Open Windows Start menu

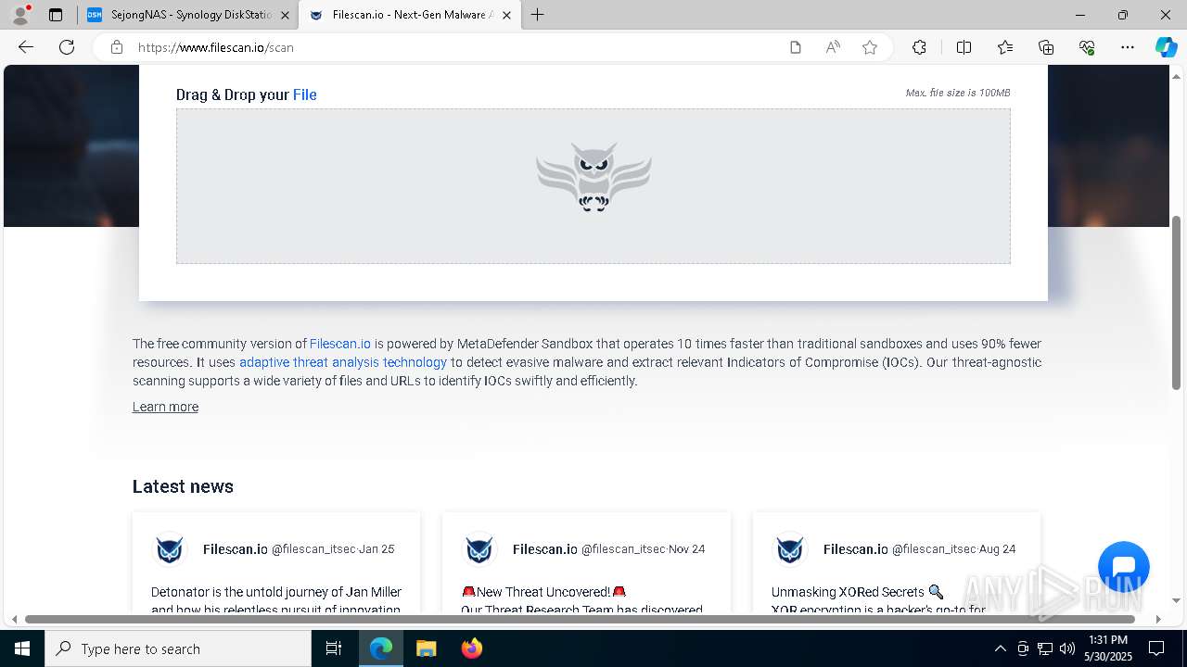(x=22, y=648)
